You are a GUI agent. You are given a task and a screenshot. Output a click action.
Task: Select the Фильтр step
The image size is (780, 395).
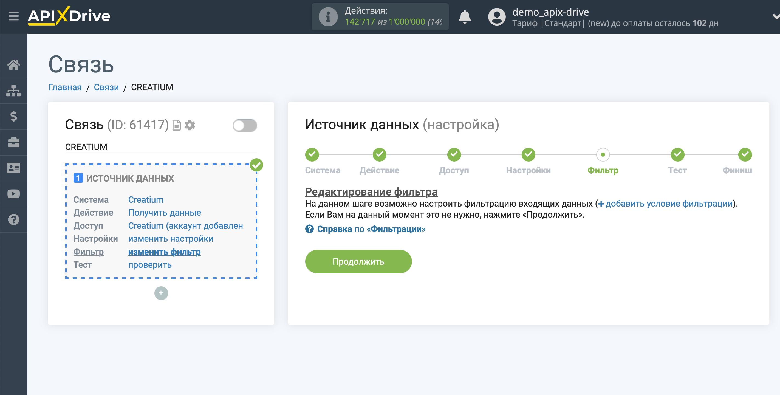(x=603, y=155)
